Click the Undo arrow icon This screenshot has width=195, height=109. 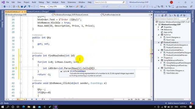29,7
